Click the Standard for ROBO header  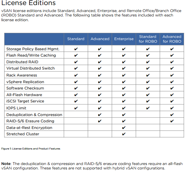point(148,39)
